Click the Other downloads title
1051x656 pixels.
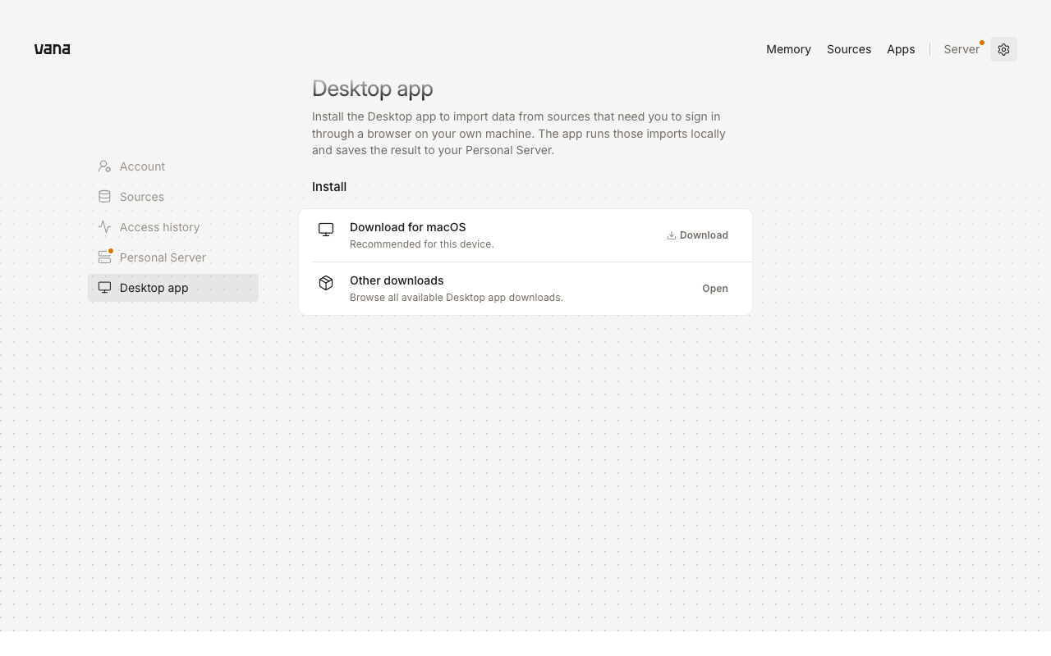coord(397,280)
